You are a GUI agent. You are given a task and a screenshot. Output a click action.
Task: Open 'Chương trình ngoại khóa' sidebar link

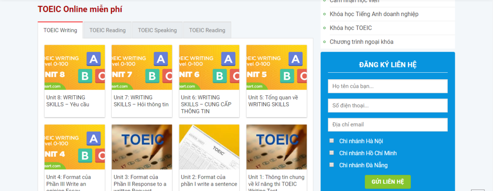[x=361, y=42]
